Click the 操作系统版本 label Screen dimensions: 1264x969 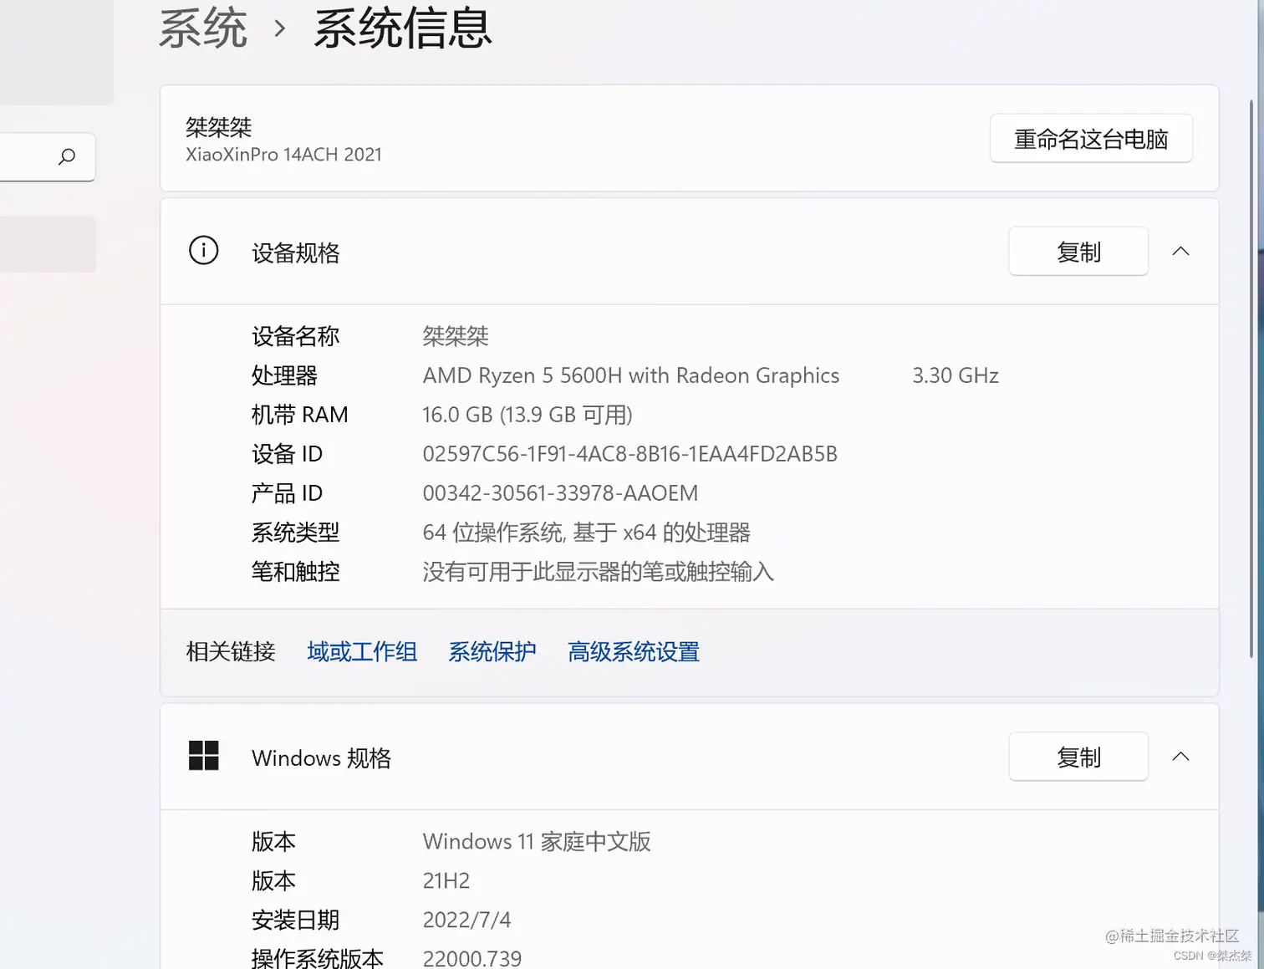318,958
